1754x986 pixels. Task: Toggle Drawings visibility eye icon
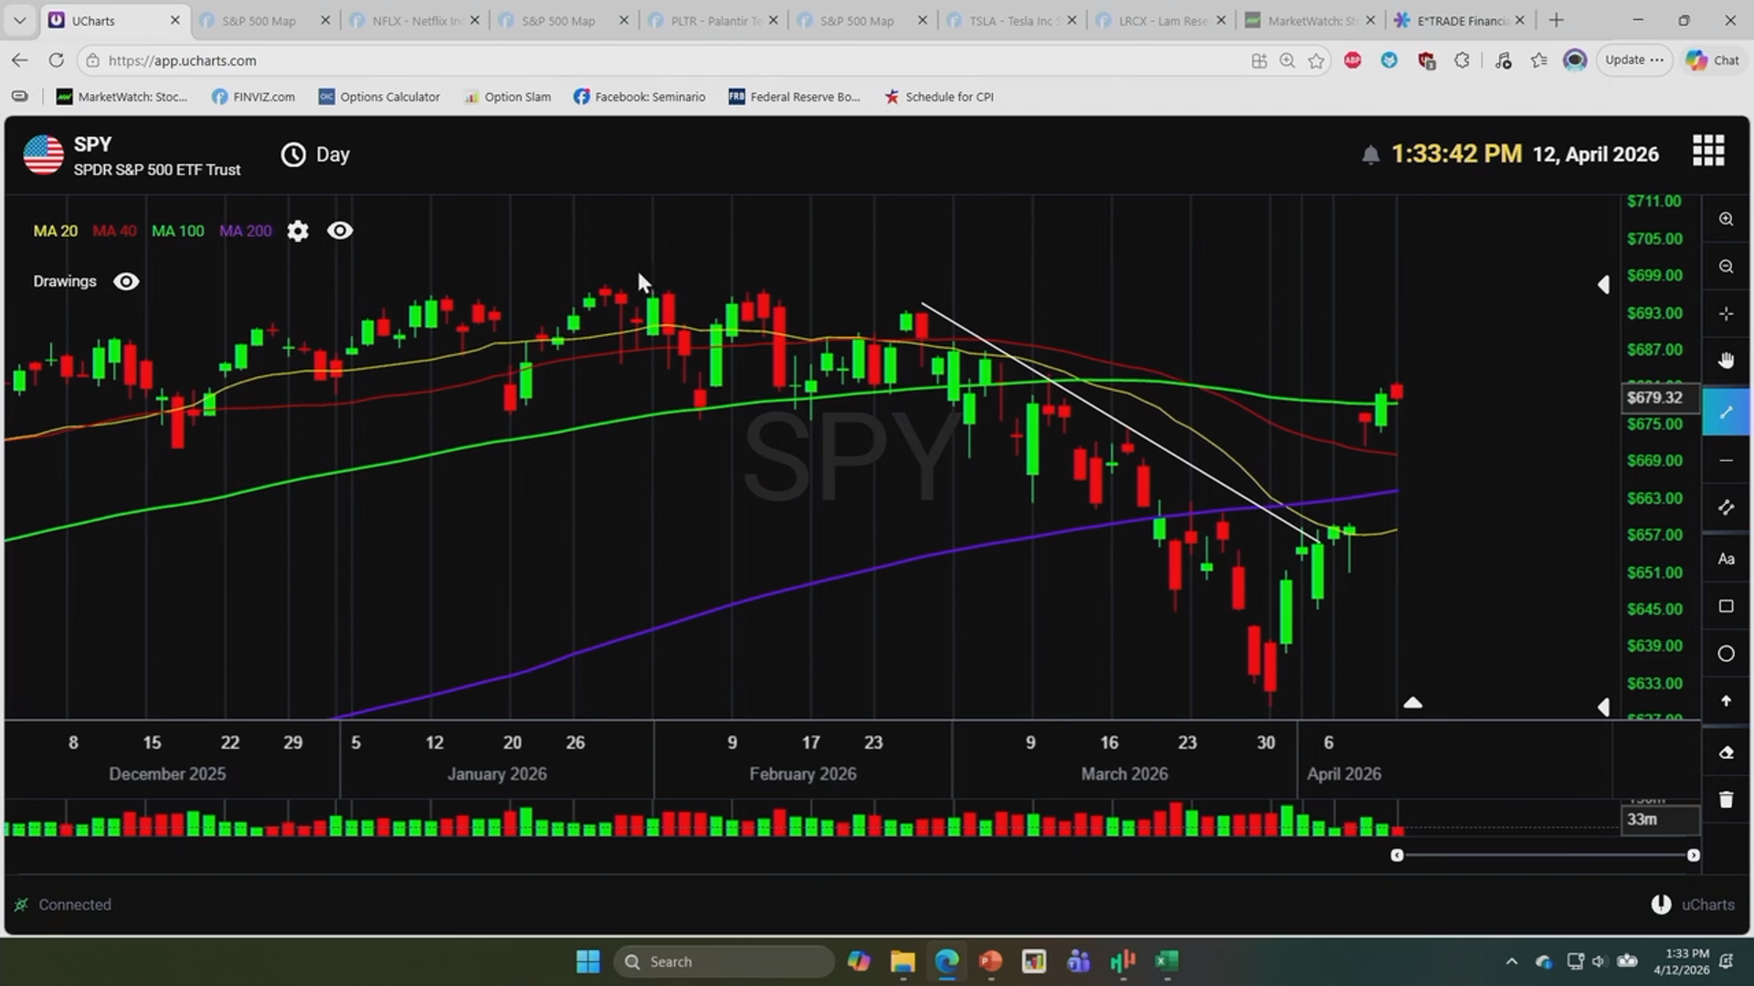[x=126, y=281]
